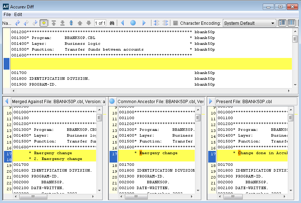Jump to the first difference
301x203 pixels.
(54, 23)
